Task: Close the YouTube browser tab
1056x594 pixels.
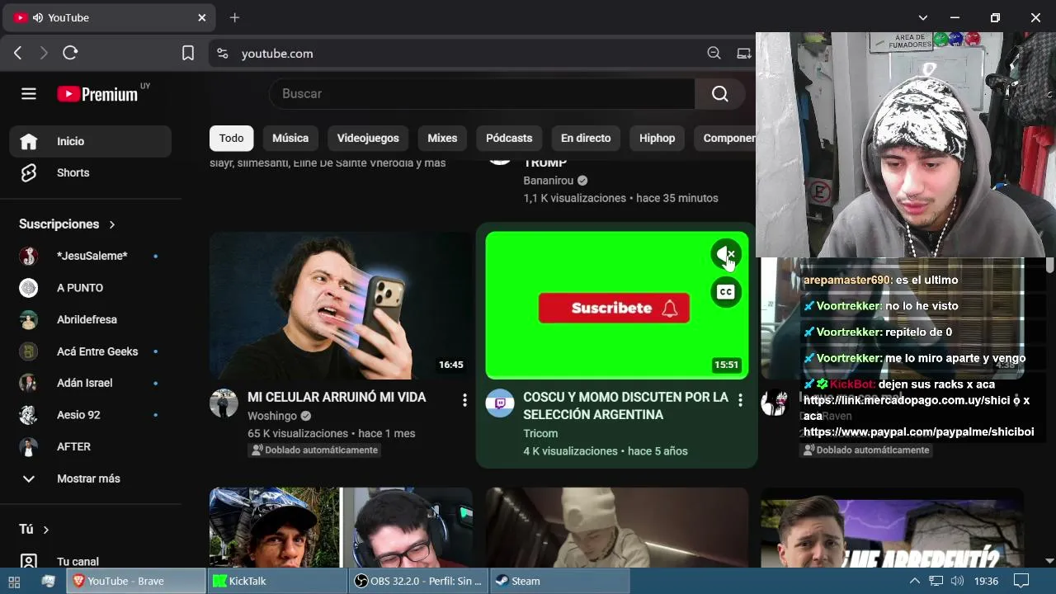Action: point(202,17)
